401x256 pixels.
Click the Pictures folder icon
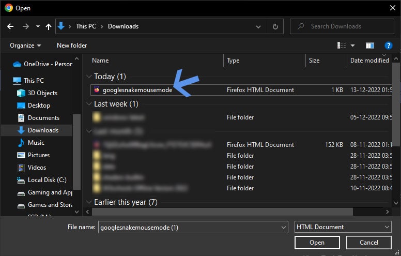click(x=21, y=155)
